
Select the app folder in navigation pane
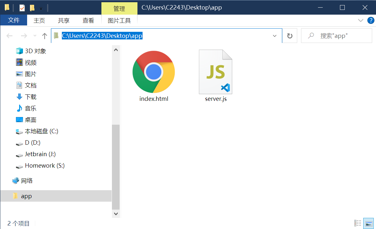coord(56,196)
